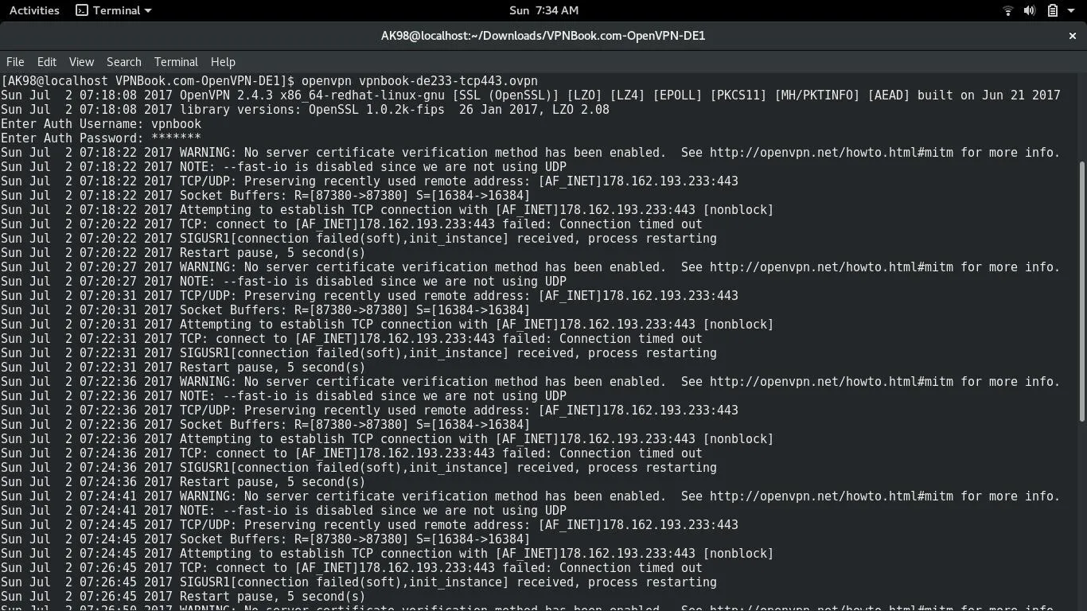The width and height of the screenshot is (1087, 611).
Task: Open the Activities overview
Action: click(34, 10)
